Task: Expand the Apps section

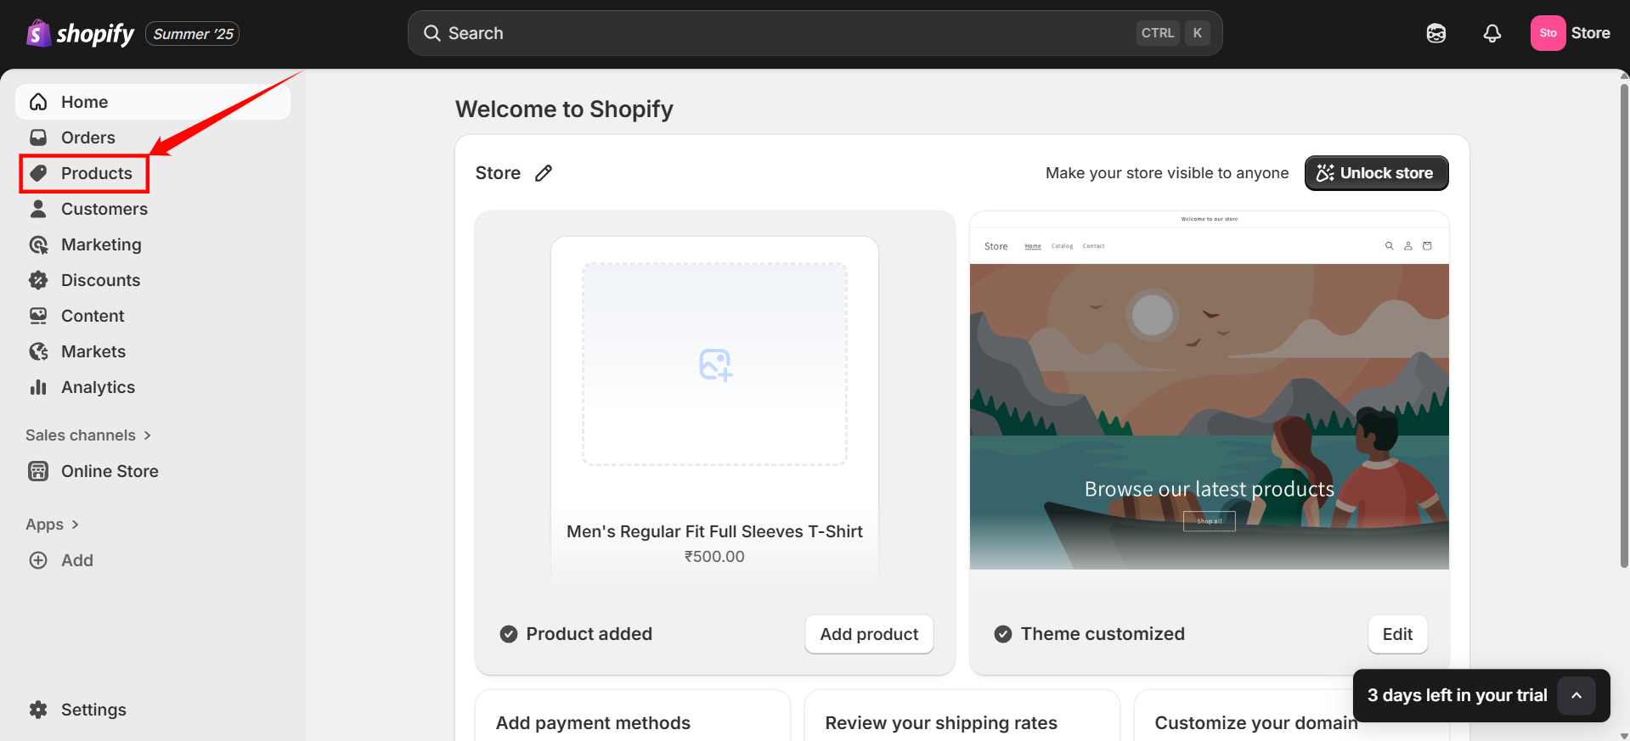Action: tap(53, 525)
